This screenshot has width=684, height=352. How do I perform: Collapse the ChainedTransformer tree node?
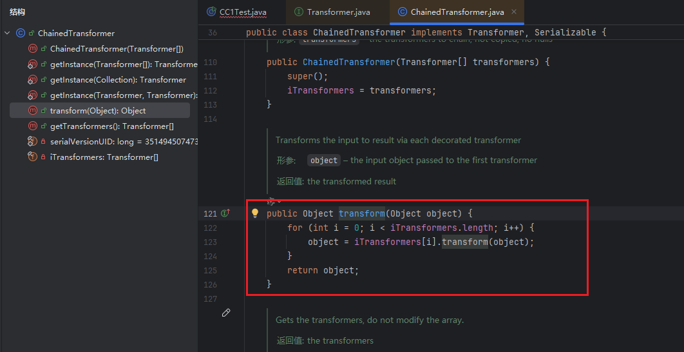coord(7,34)
